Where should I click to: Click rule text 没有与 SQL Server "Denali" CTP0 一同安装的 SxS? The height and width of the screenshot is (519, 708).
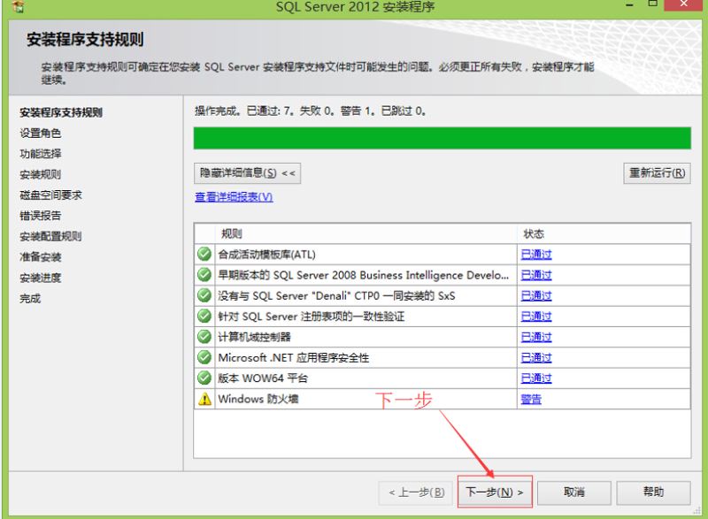tap(337, 296)
